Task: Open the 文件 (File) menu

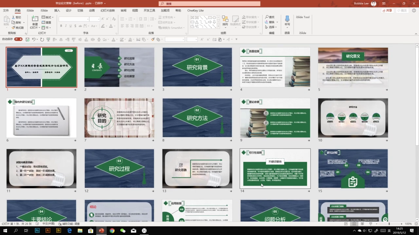Action: click(x=6, y=10)
